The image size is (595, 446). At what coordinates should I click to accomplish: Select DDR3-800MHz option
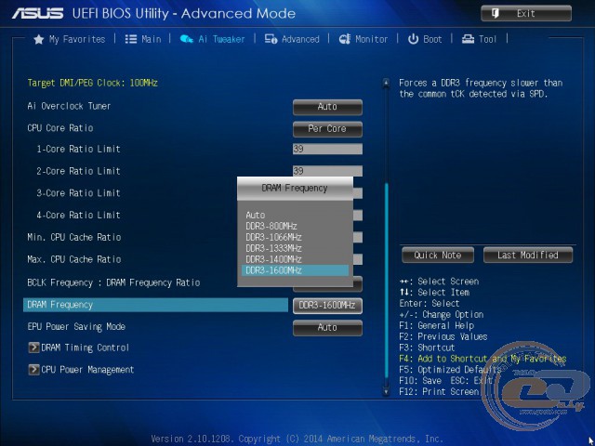pyautogui.click(x=271, y=226)
